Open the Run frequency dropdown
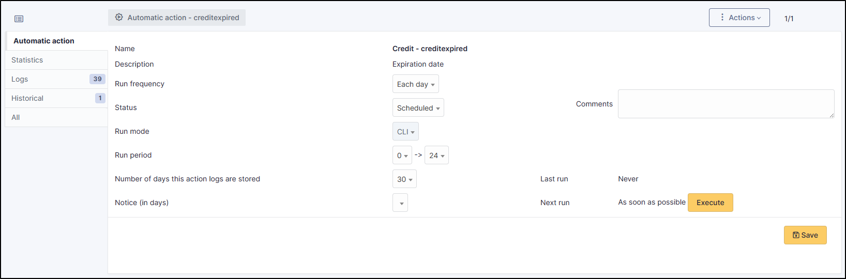This screenshot has width=846, height=279. click(415, 84)
